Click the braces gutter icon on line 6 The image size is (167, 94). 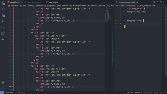tap(116, 23)
